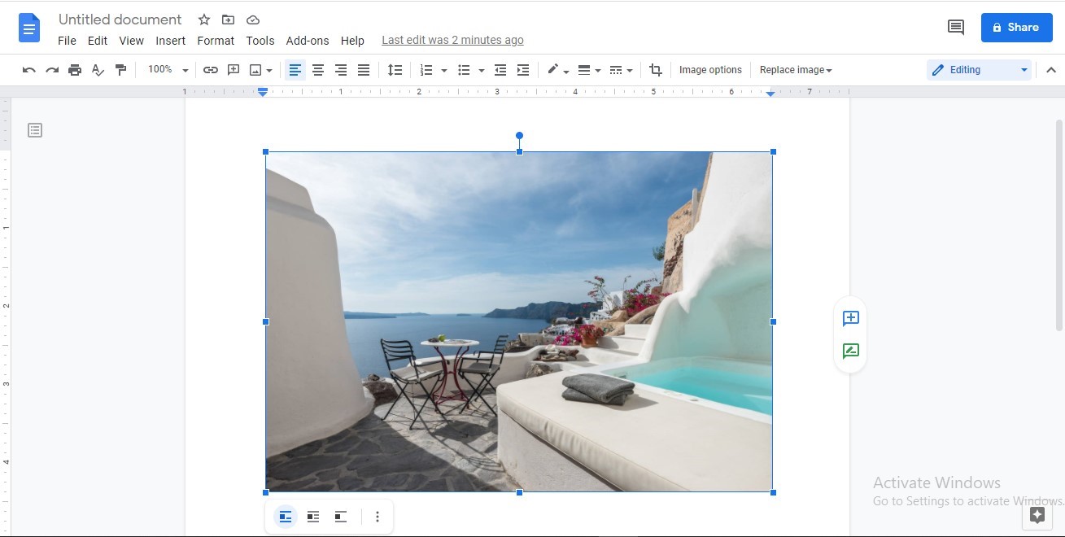Click the Decrease indent icon

pos(500,70)
